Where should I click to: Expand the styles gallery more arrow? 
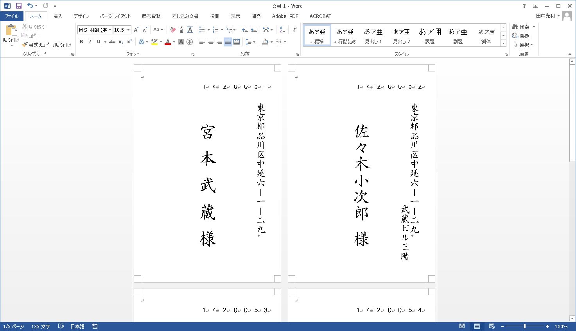(x=503, y=44)
